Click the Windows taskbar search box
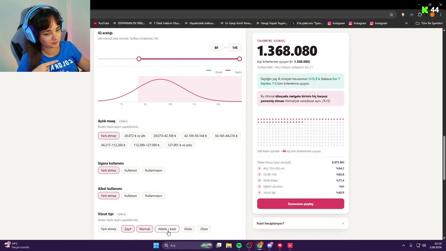This screenshot has width=446, height=251. click(x=188, y=245)
